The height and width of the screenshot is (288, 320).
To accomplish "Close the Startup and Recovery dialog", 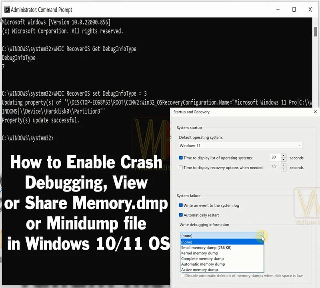I will click(x=315, y=112).
